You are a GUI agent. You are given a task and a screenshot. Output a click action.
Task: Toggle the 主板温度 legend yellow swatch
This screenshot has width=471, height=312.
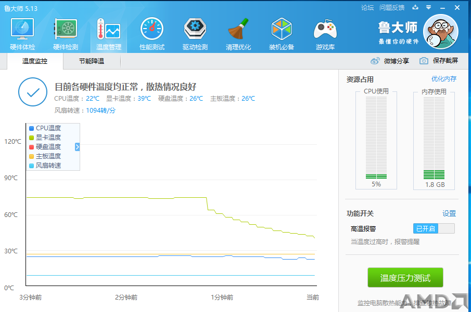click(x=31, y=156)
